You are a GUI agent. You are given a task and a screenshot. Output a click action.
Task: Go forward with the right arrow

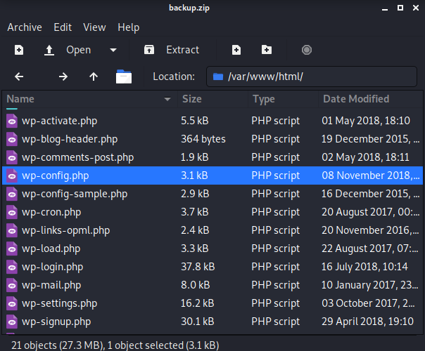[x=63, y=77]
